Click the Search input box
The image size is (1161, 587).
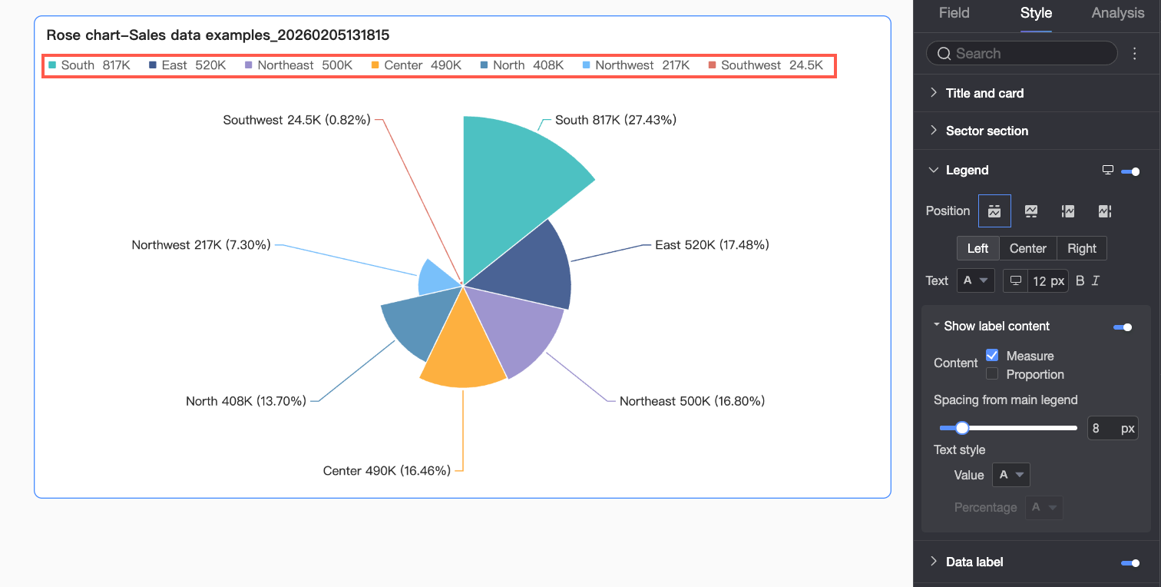tap(1022, 53)
